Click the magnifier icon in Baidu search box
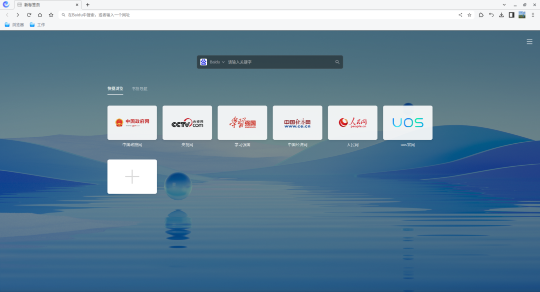 (x=337, y=62)
